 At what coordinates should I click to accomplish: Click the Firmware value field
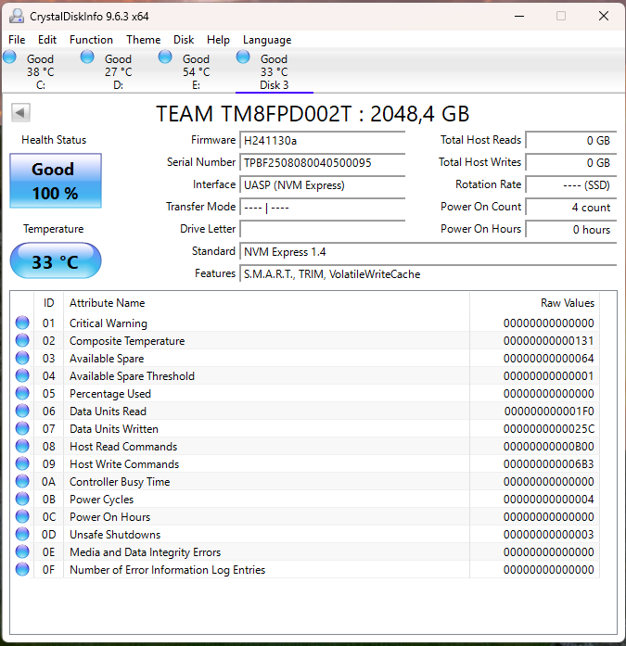pos(322,141)
